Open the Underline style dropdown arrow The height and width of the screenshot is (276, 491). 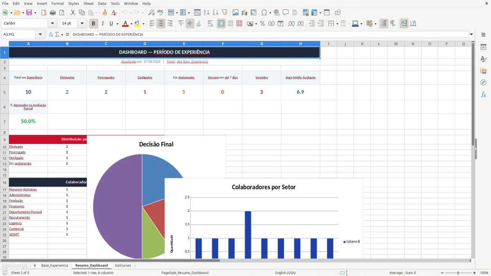[117, 24]
